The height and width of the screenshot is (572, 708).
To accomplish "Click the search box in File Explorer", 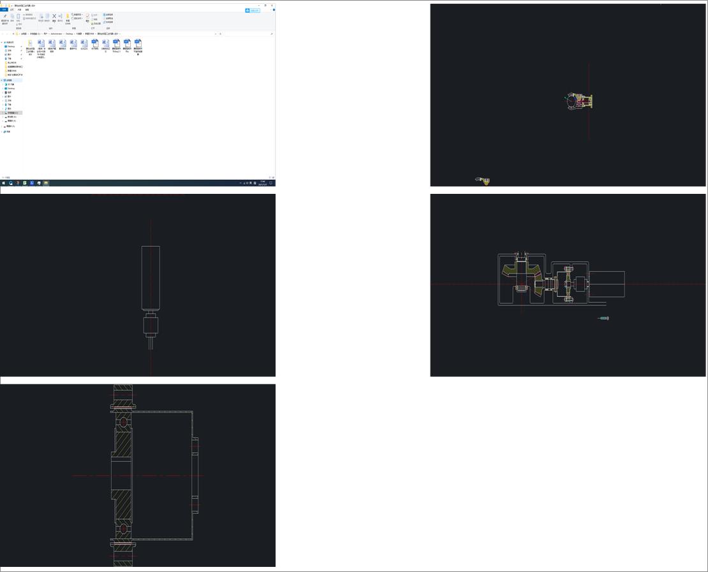I will tap(249, 34).
